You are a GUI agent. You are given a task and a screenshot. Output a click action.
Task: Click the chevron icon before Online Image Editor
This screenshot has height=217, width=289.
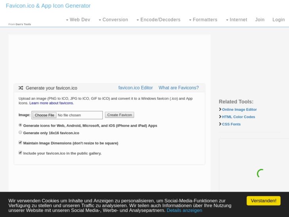[x=220, y=109]
